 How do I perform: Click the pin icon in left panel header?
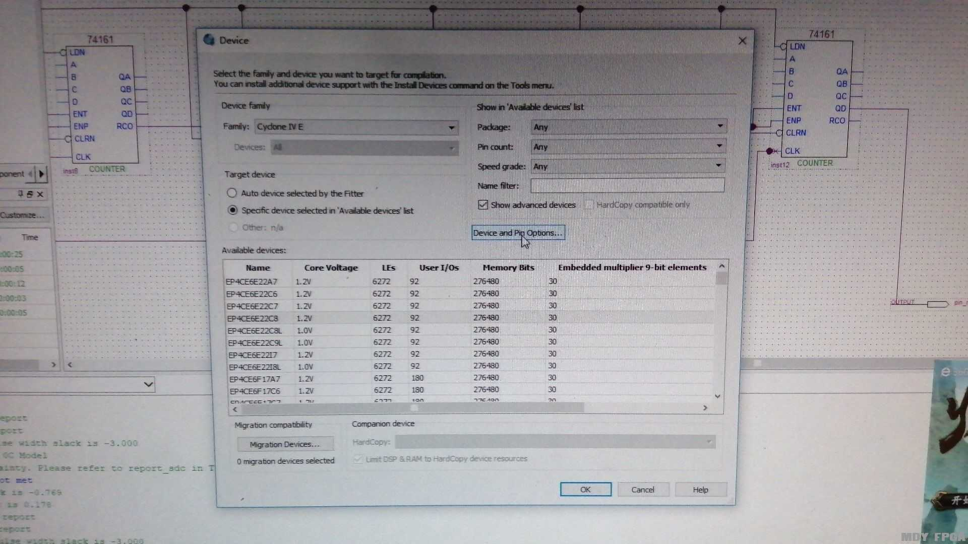(21, 194)
